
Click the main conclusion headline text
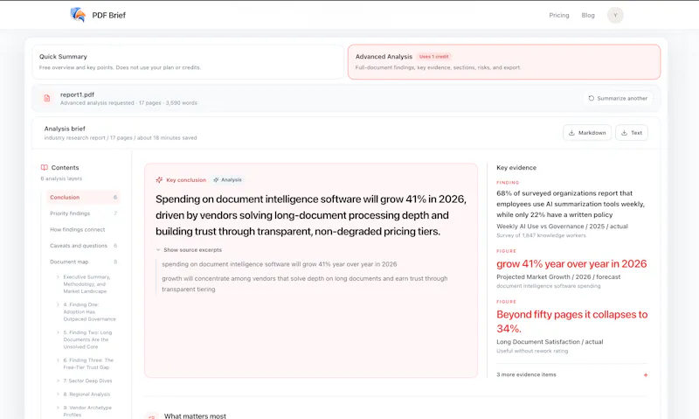point(311,215)
